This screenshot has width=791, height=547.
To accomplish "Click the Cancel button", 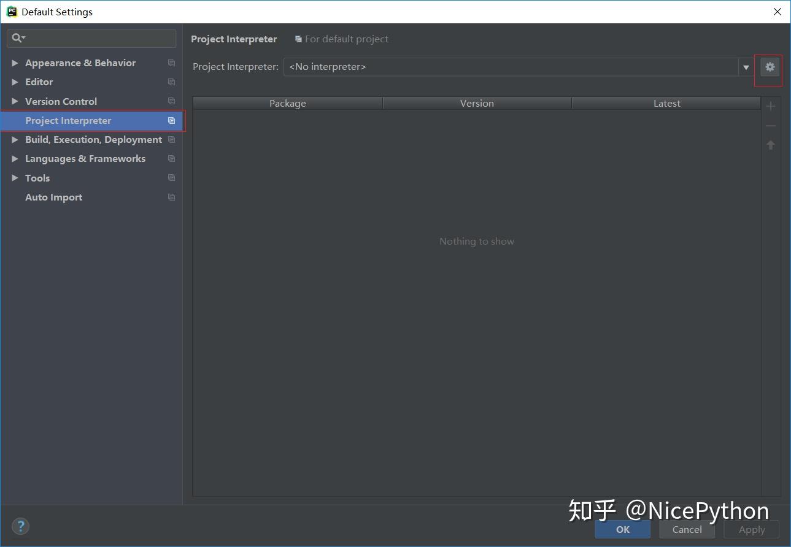I will 687,530.
